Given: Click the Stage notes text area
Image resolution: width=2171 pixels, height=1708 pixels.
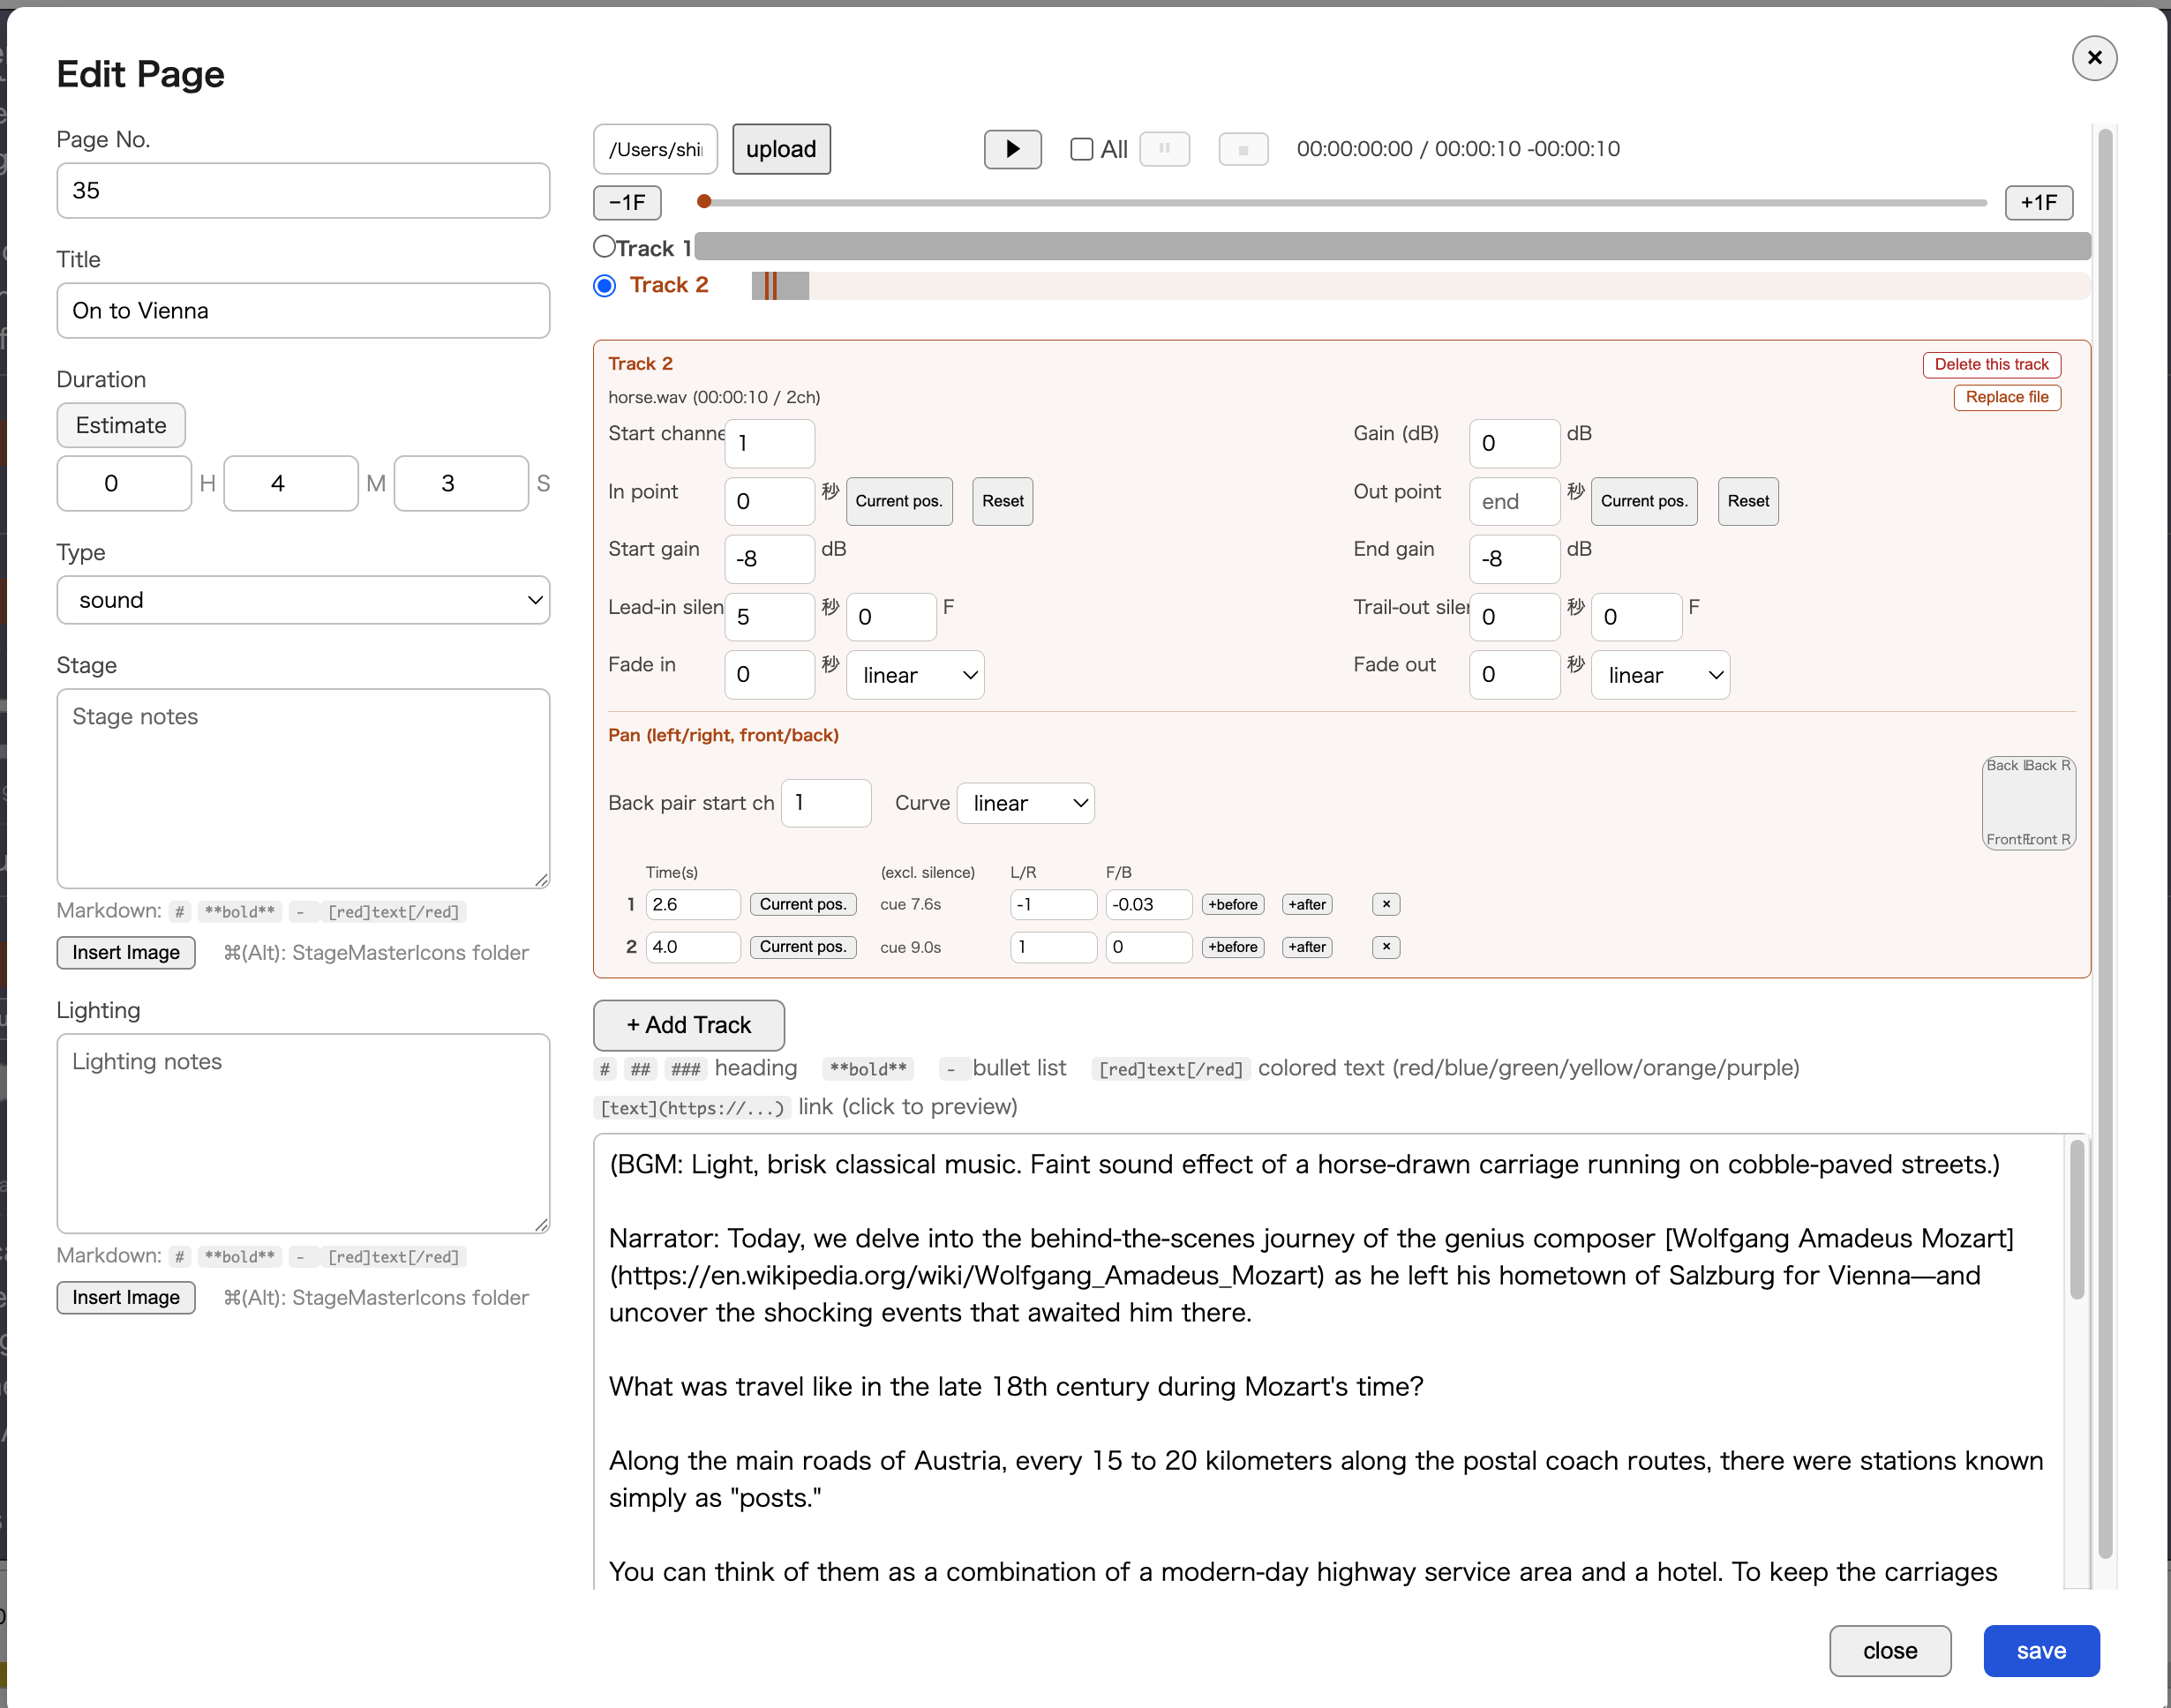Looking at the screenshot, I should [303, 788].
